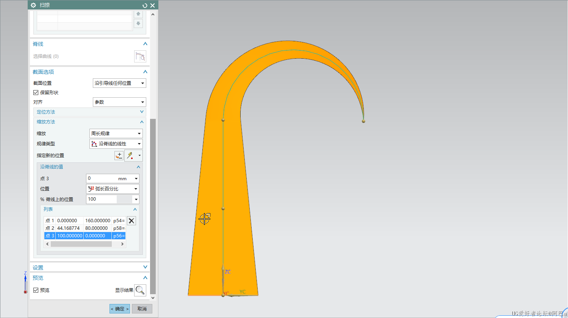Select the 点 1 row in the list
Image resolution: width=568 pixels, height=318 pixels.
(85, 221)
